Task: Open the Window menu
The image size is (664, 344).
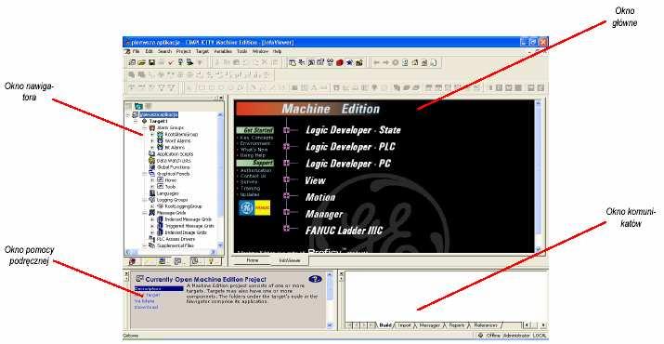Action: [260, 51]
